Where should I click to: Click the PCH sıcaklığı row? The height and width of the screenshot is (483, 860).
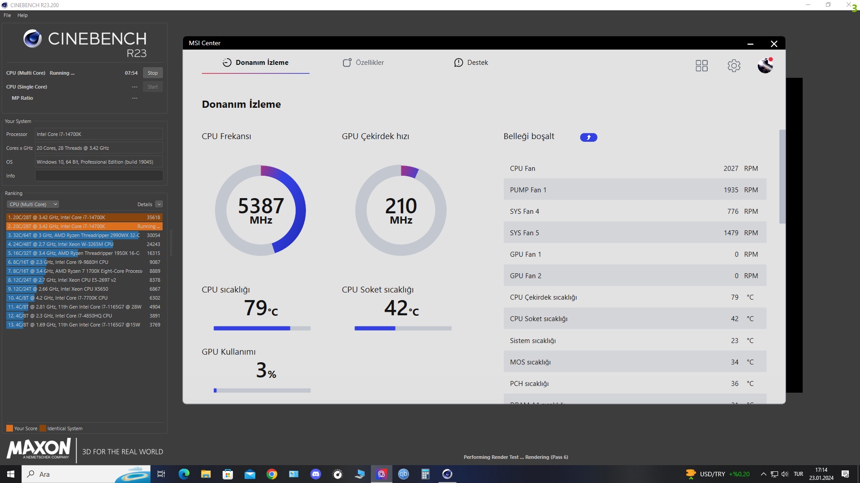(x=635, y=384)
